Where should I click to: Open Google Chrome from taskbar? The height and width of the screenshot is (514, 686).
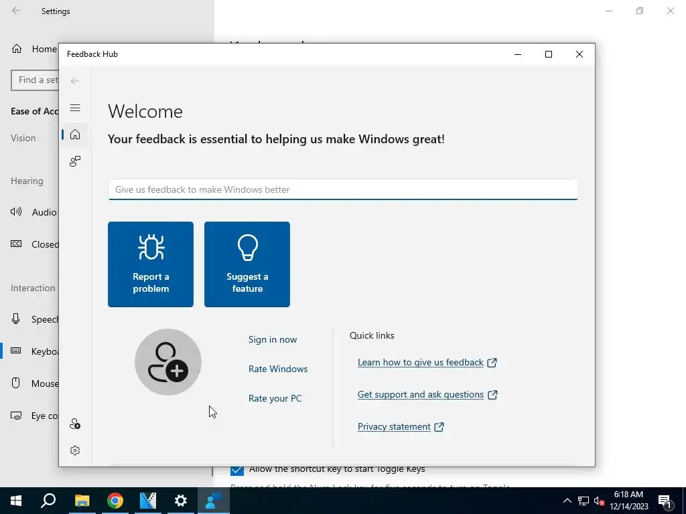[x=115, y=501]
